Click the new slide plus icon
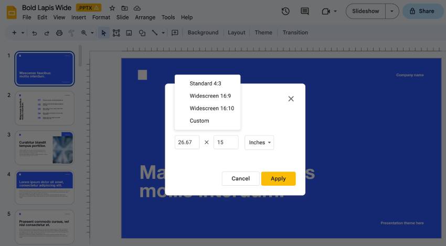446x246 pixels. [14, 33]
